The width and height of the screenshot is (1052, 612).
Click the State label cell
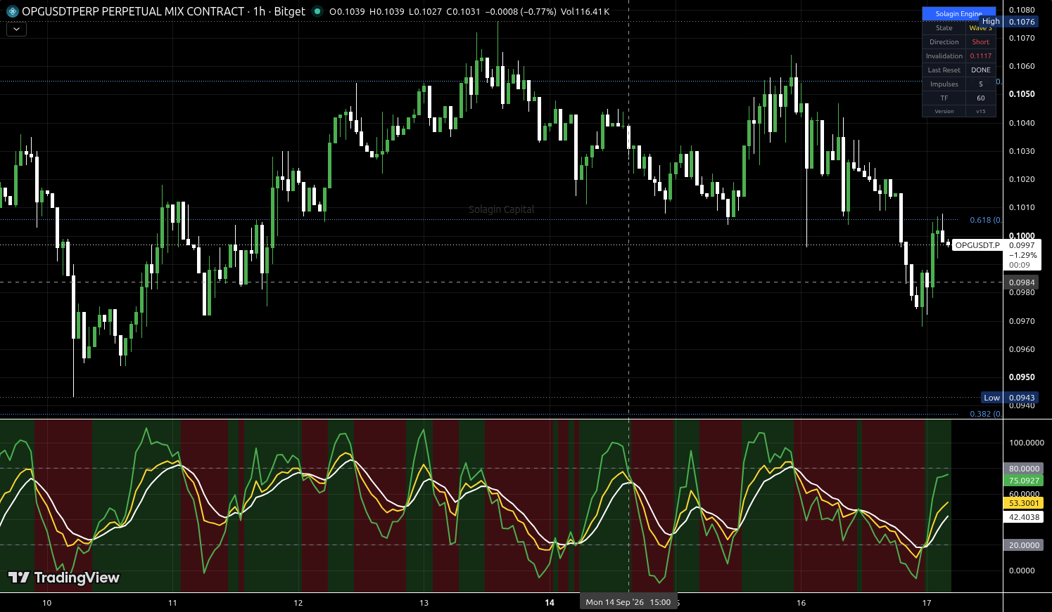tap(944, 28)
